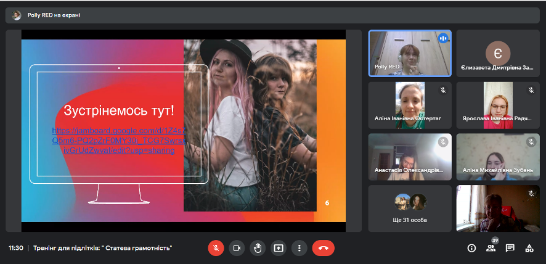
Task: Open the chat panel icon
Action: 510,248
